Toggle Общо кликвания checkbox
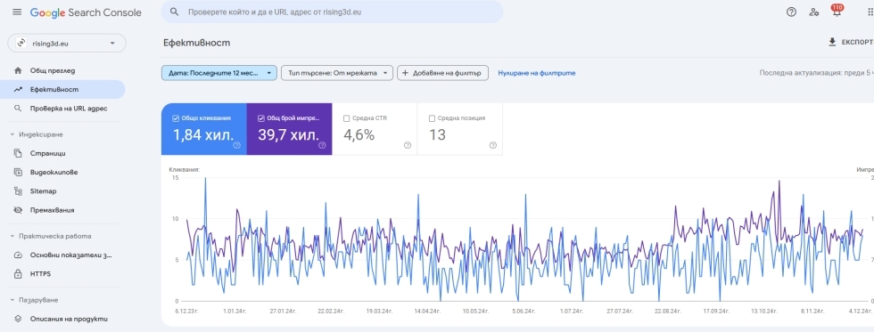This screenshot has height=332, width=874. click(x=177, y=118)
